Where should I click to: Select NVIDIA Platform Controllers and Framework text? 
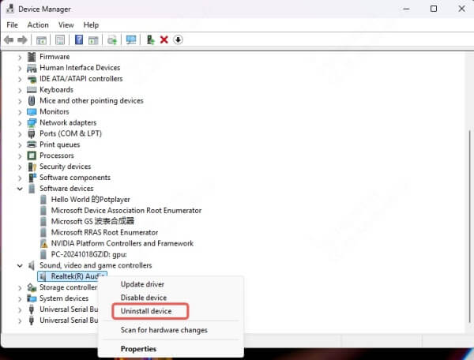122,243
